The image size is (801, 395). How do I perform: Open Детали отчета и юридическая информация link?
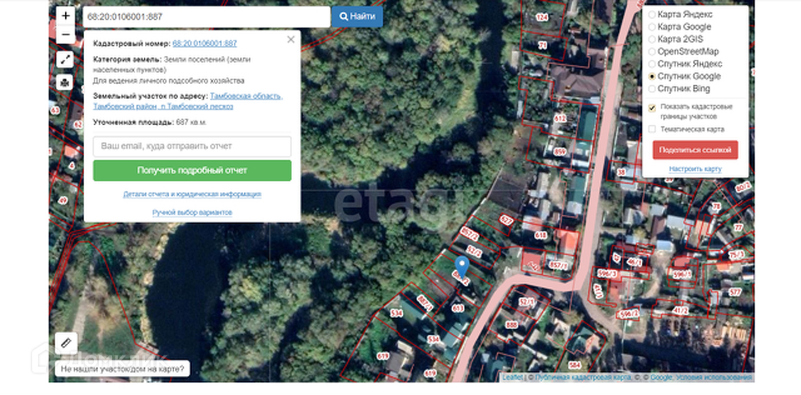click(x=192, y=194)
